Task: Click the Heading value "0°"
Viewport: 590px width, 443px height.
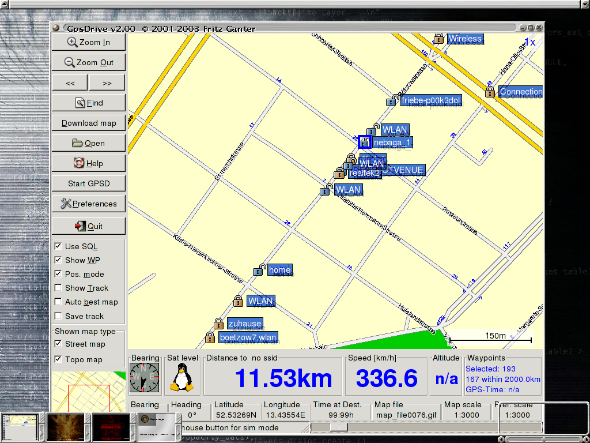Action: (192, 415)
